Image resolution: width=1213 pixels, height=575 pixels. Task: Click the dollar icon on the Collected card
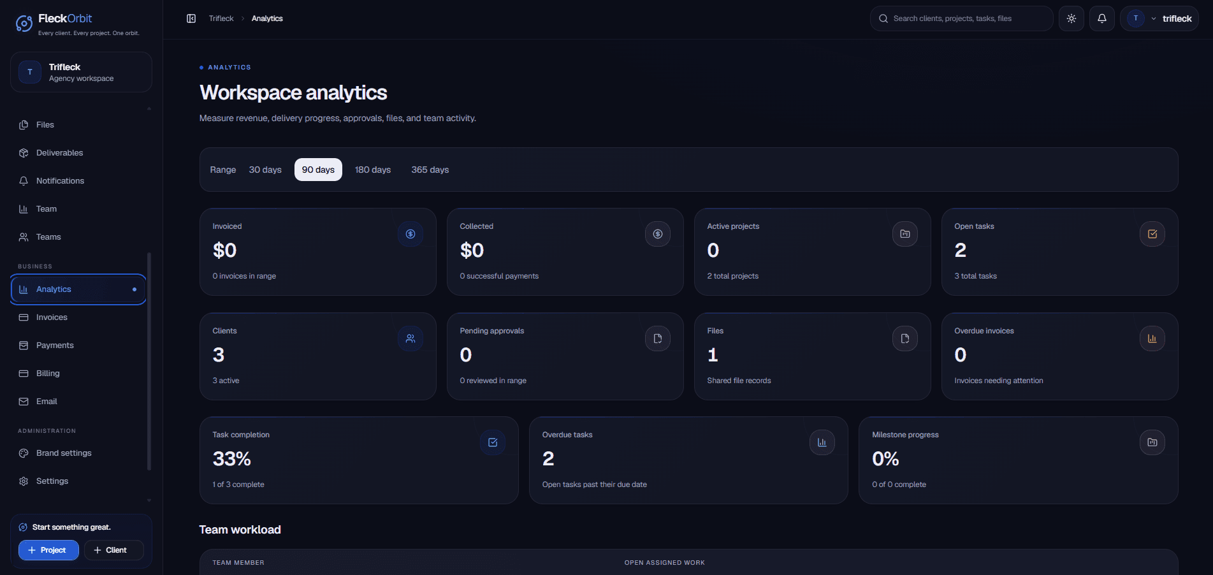pos(658,234)
